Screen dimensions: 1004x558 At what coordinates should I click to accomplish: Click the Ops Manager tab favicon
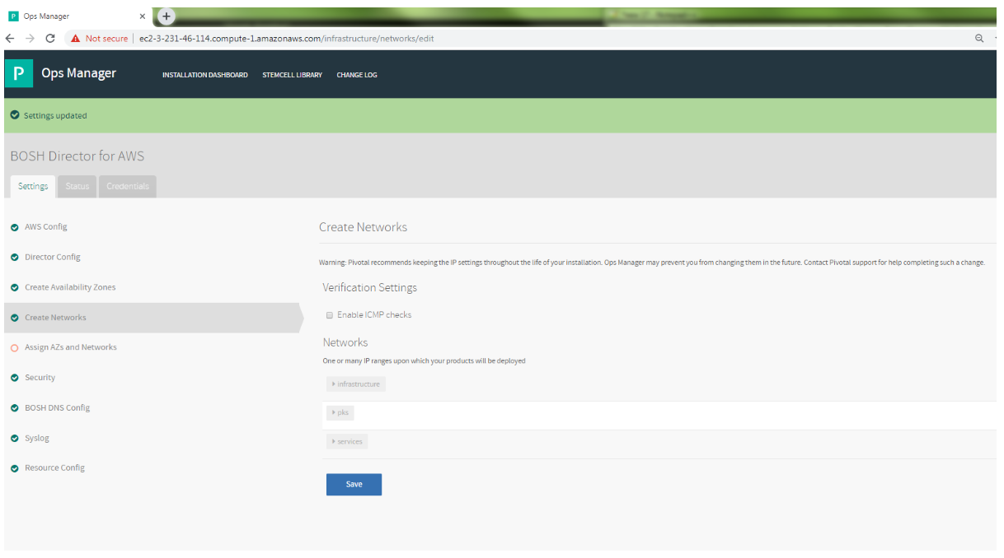tap(13, 16)
